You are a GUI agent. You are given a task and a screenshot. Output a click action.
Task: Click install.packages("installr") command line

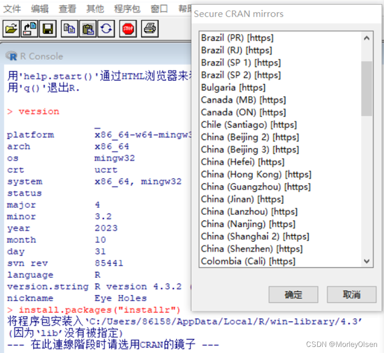pyautogui.click(x=99, y=310)
